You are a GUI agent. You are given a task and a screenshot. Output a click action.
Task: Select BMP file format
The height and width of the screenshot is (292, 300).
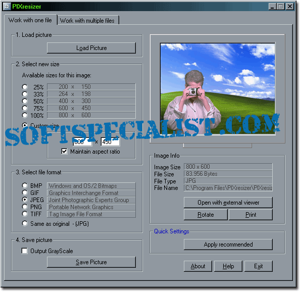[25, 185]
